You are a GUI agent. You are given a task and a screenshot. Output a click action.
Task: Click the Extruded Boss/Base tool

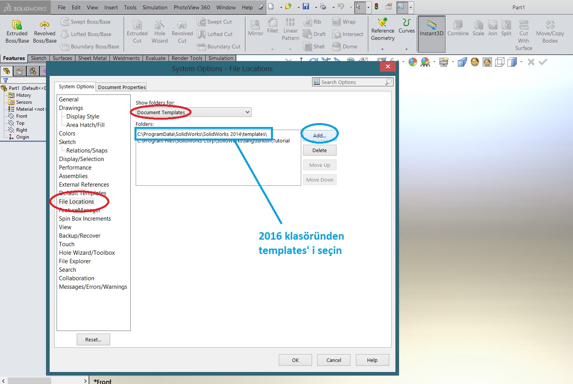coord(17,32)
